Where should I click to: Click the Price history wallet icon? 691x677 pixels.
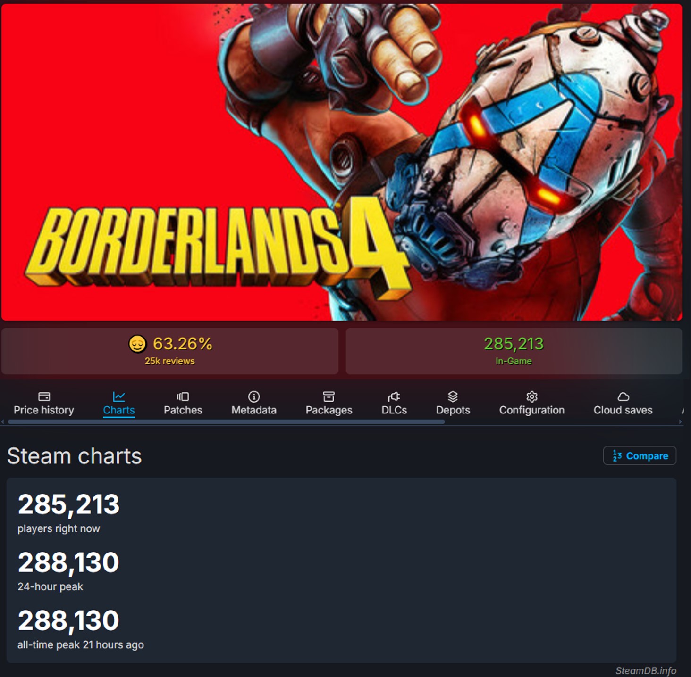coord(44,396)
